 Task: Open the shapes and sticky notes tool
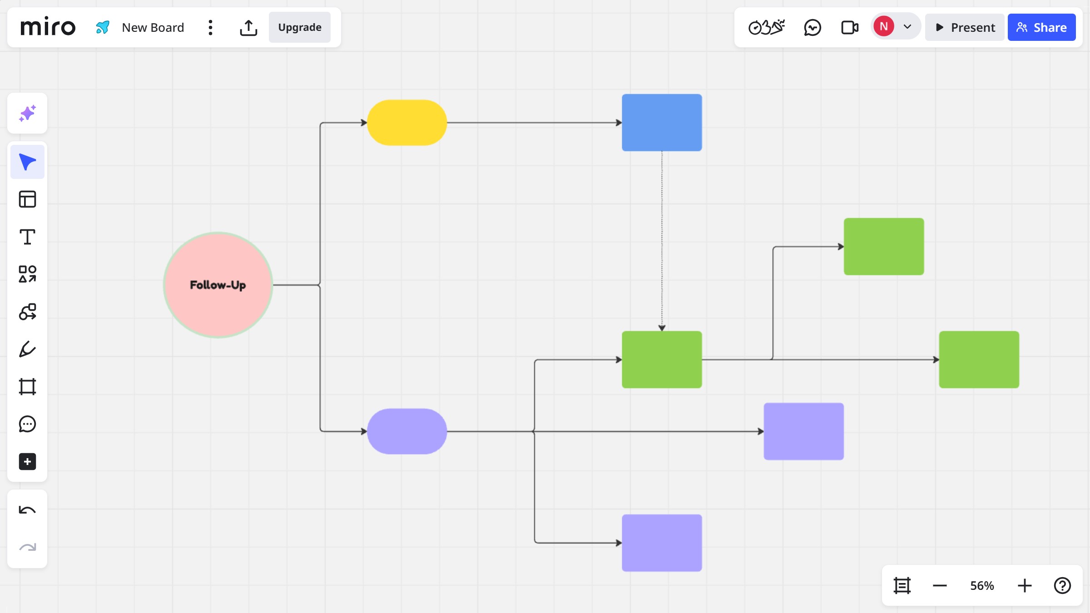pyautogui.click(x=27, y=274)
